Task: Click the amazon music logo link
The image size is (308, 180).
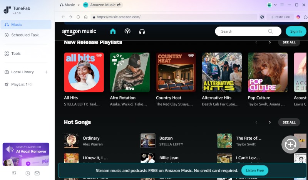Action: (x=79, y=32)
